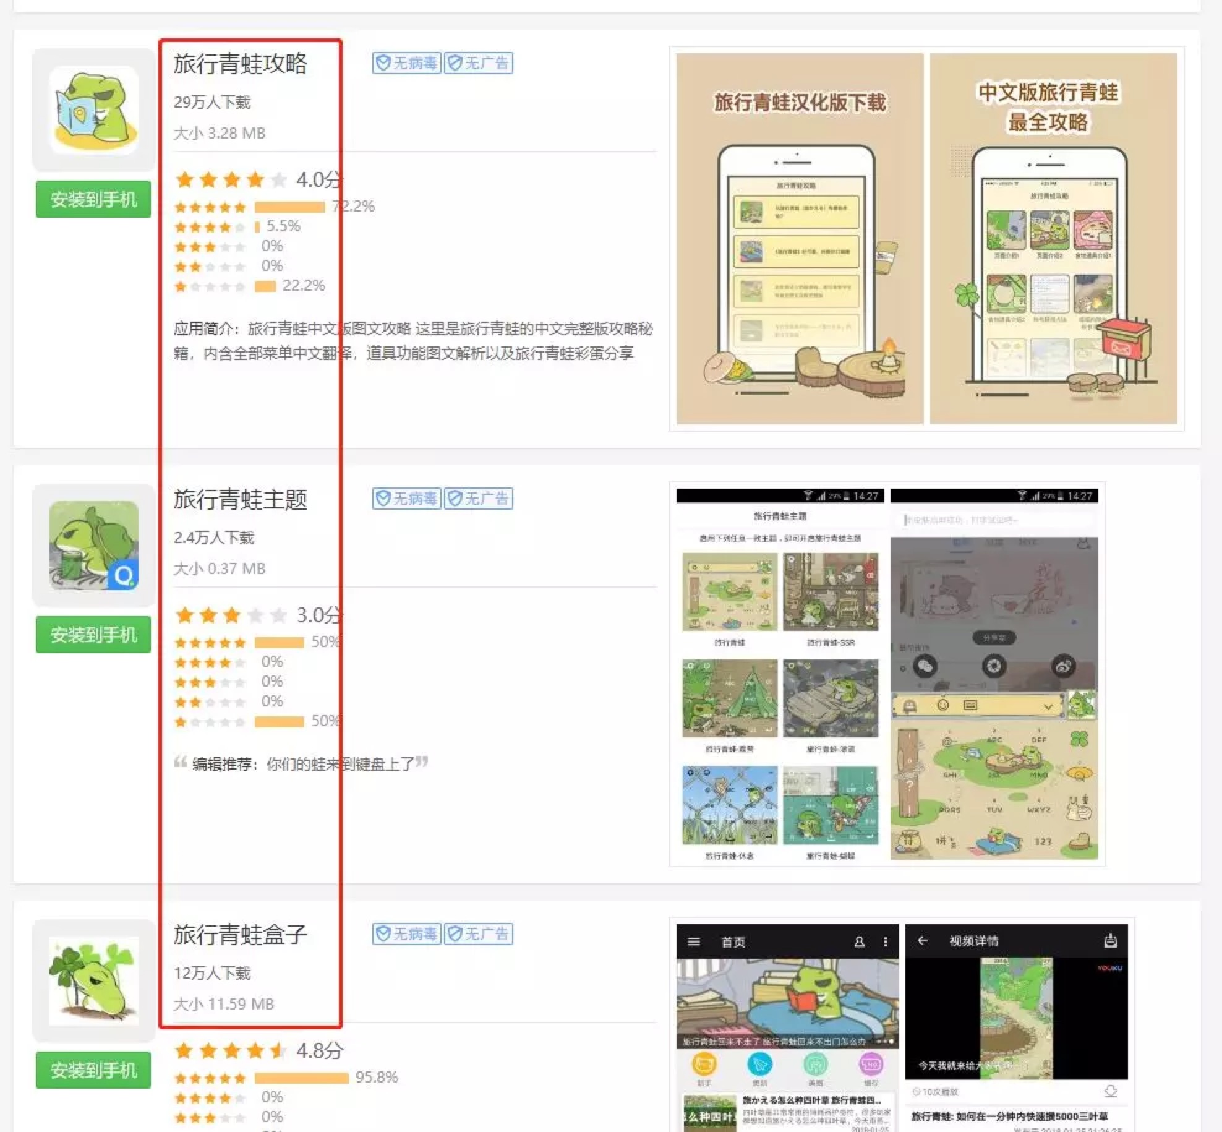Click the 2.4万人下载 download count

tap(214, 538)
